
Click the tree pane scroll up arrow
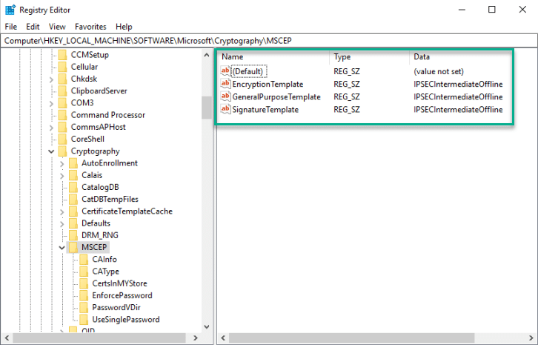pyautogui.click(x=207, y=55)
